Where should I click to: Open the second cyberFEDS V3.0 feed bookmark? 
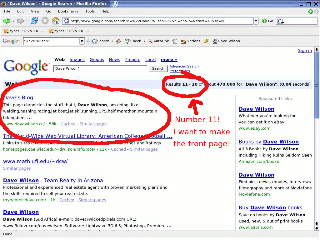pyautogui.click(x=69, y=31)
